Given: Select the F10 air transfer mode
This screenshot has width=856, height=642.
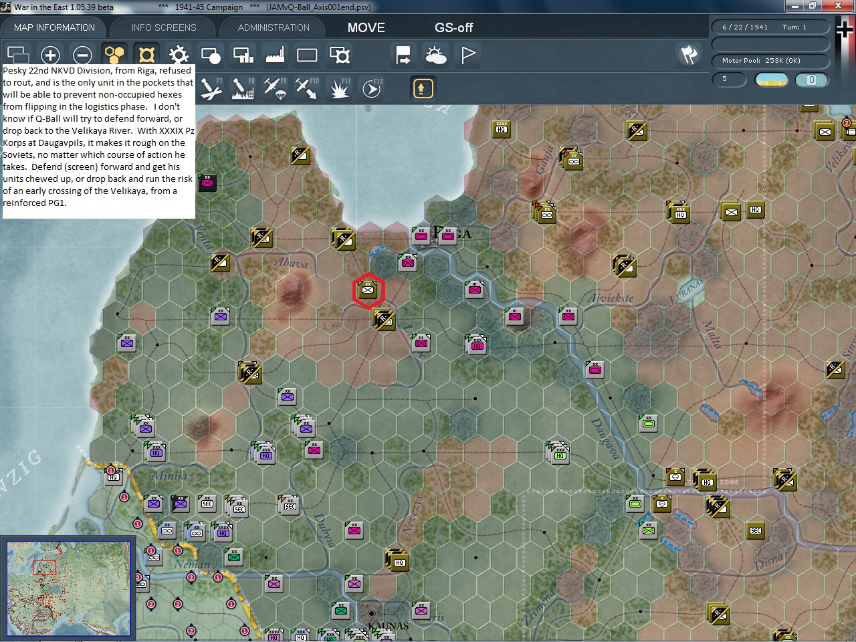Looking at the screenshot, I should tap(307, 88).
